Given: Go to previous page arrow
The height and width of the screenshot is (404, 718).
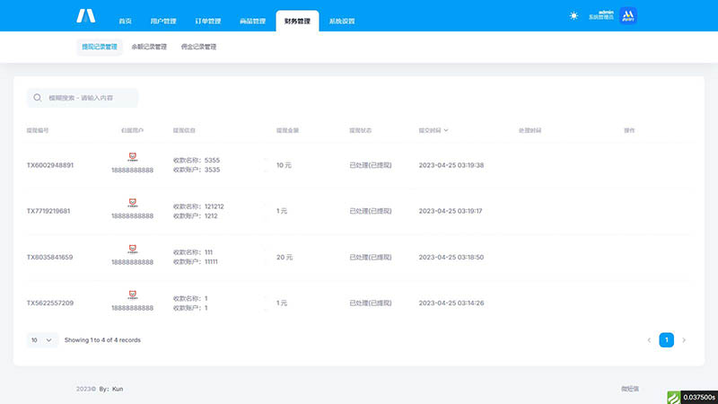Looking at the screenshot, I should pos(649,340).
